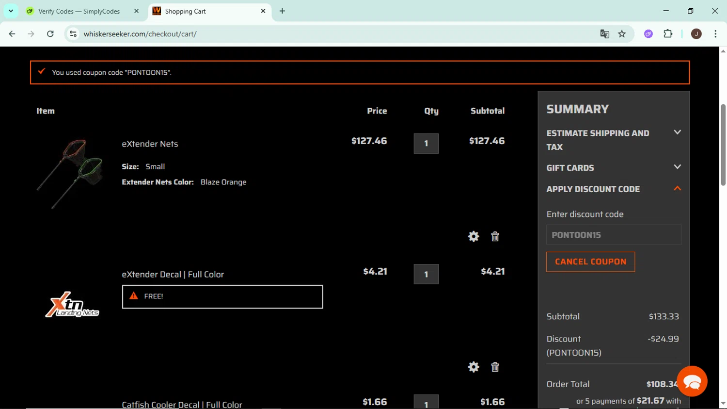Click the page vertical scrollbar
727x409 pixels.
click(723, 145)
